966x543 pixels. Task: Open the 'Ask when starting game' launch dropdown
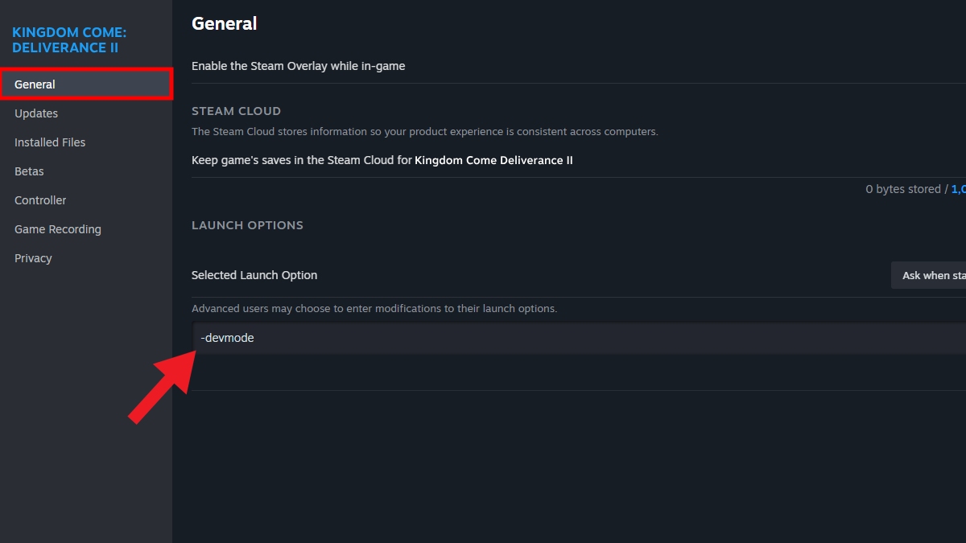point(934,275)
